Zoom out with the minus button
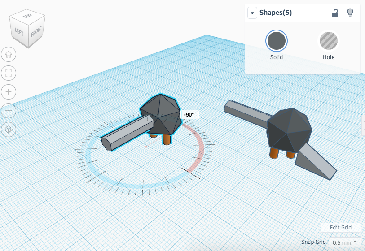Image resolution: width=365 pixels, height=251 pixels. tap(9, 111)
